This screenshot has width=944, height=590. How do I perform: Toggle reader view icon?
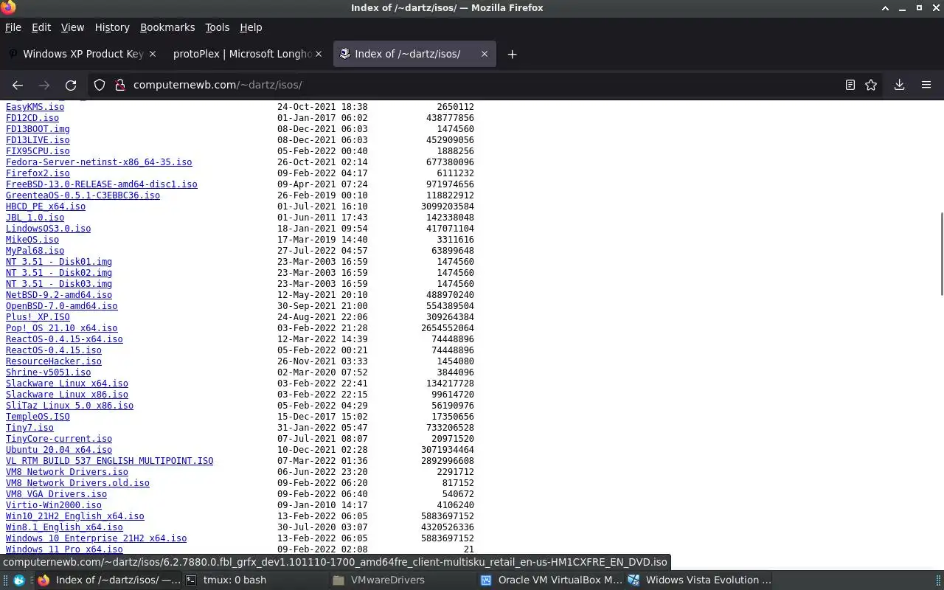[850, 85]
